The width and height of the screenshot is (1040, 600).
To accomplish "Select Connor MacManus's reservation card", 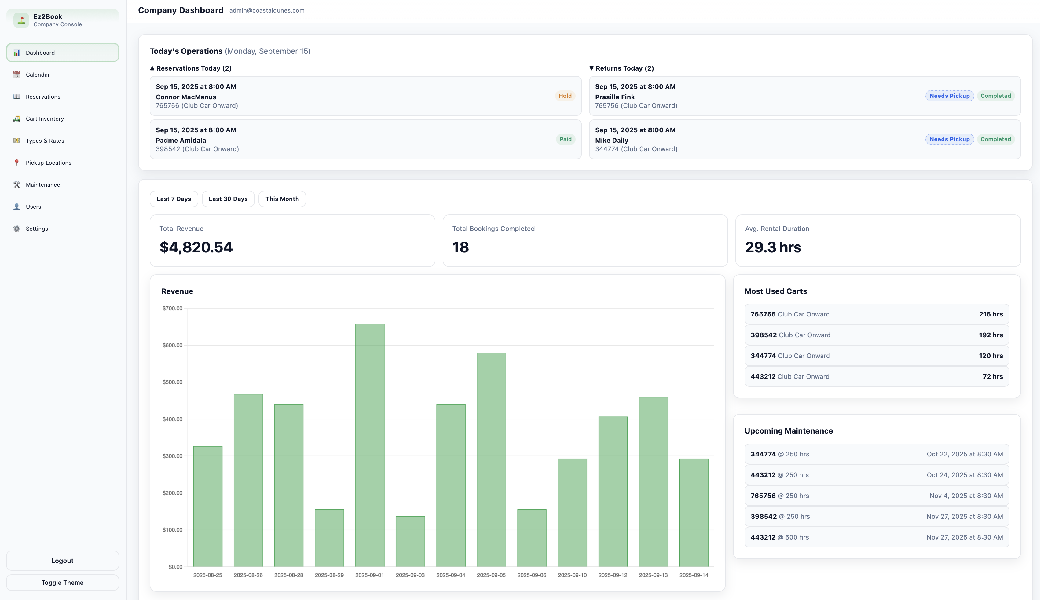I will (x=364, y=96).
